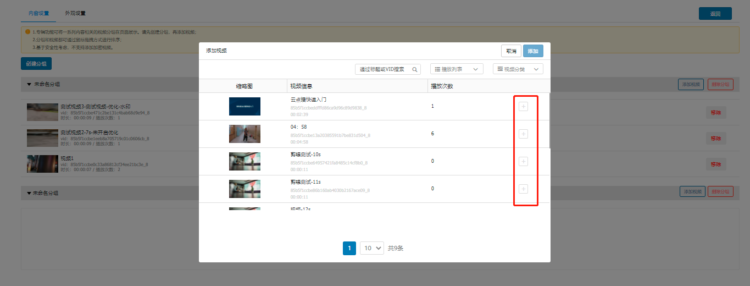Viewport: 750px width, 286px height.
Task: Click 添加视频 for the empty group
Action: 692,192
